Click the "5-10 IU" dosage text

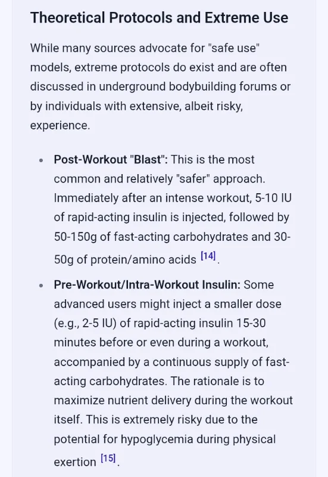[x=273, y=198]
